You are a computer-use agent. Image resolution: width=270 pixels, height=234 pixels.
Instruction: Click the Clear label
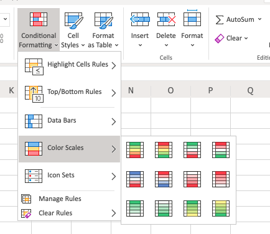pyautogui.click(x=234, y=39)
